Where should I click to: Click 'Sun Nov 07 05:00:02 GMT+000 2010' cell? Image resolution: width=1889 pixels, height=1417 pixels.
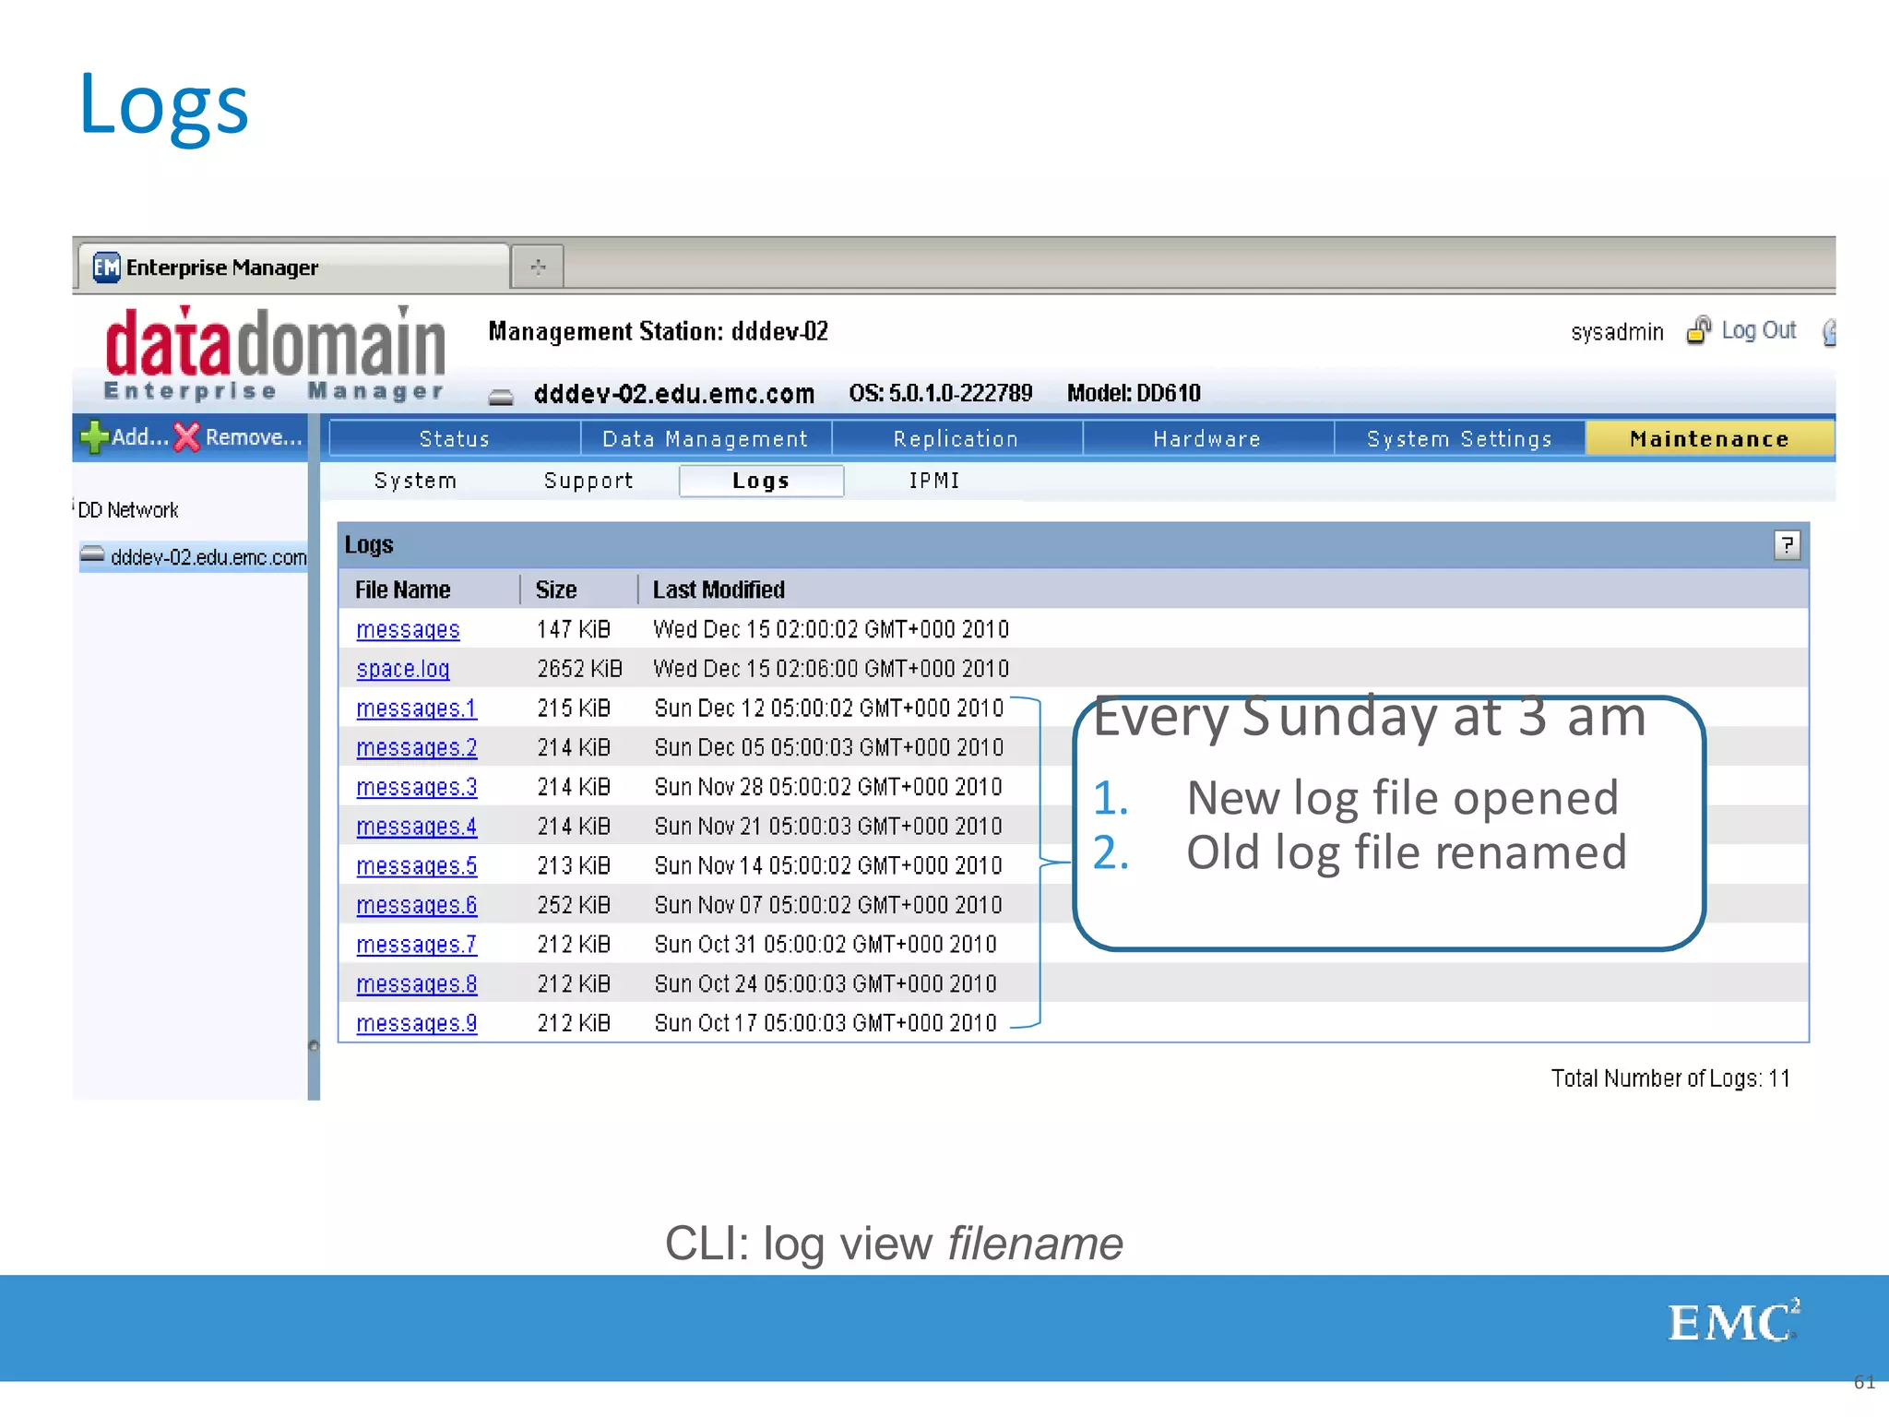point(827,905)
